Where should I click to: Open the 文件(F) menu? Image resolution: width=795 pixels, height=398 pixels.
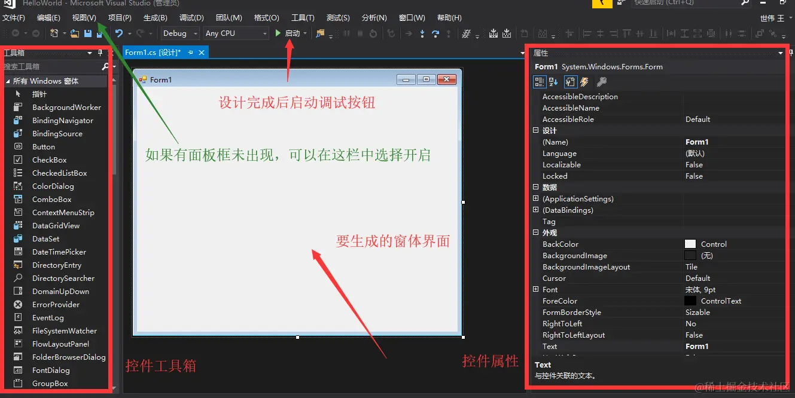[x=14, y=18]
